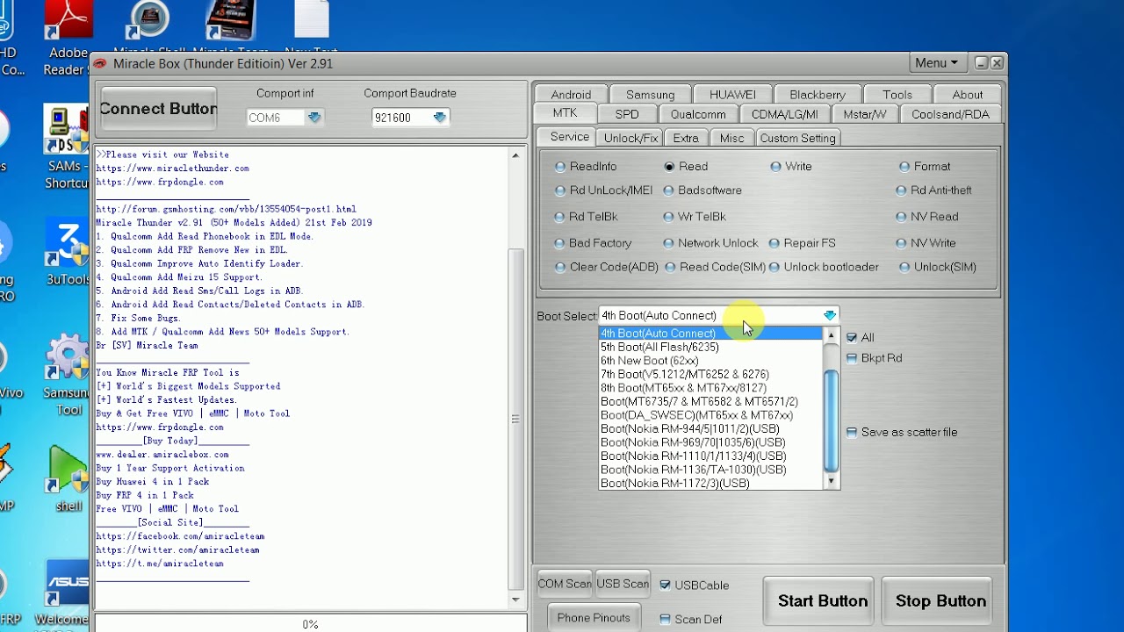Switch to the Android tab
The width and height of the screenshot is (1124, 632).
click(571, 95)
